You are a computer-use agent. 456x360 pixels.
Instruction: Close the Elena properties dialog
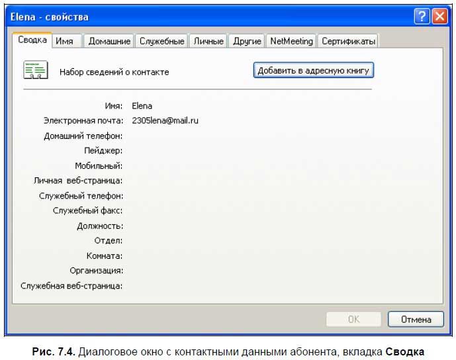pyautogui.click(x=439, y=17)
